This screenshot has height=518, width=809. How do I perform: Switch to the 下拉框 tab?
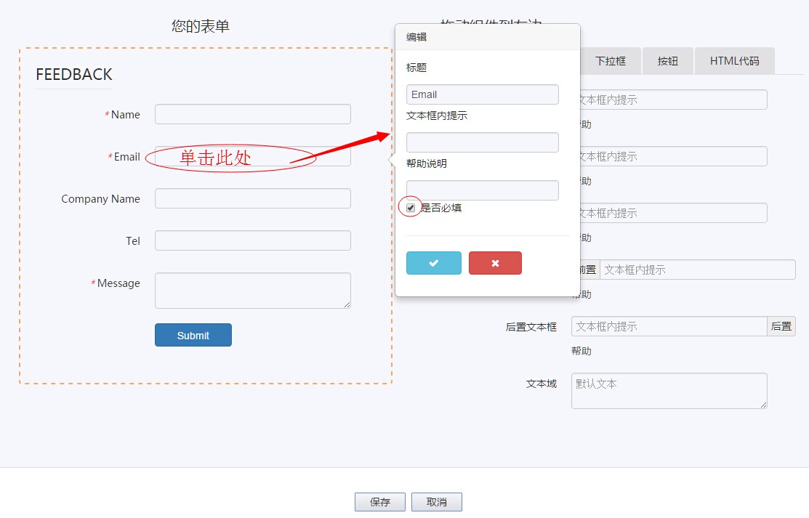611,61
